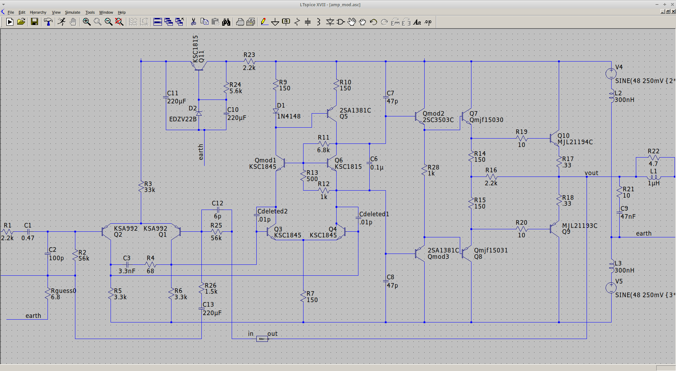Viewport: 676px width, 371px height.
Task: Add SPICE directive .op icon
Action: pos(428,22)
